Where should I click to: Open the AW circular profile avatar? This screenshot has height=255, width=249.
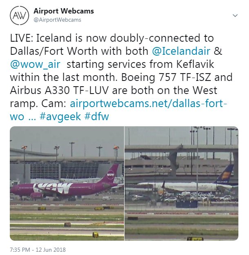(20, 16)
